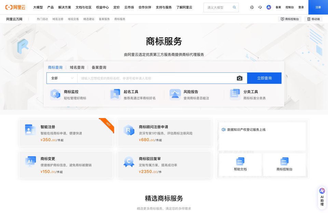Select the 域名查询 tab

point(77,67)
